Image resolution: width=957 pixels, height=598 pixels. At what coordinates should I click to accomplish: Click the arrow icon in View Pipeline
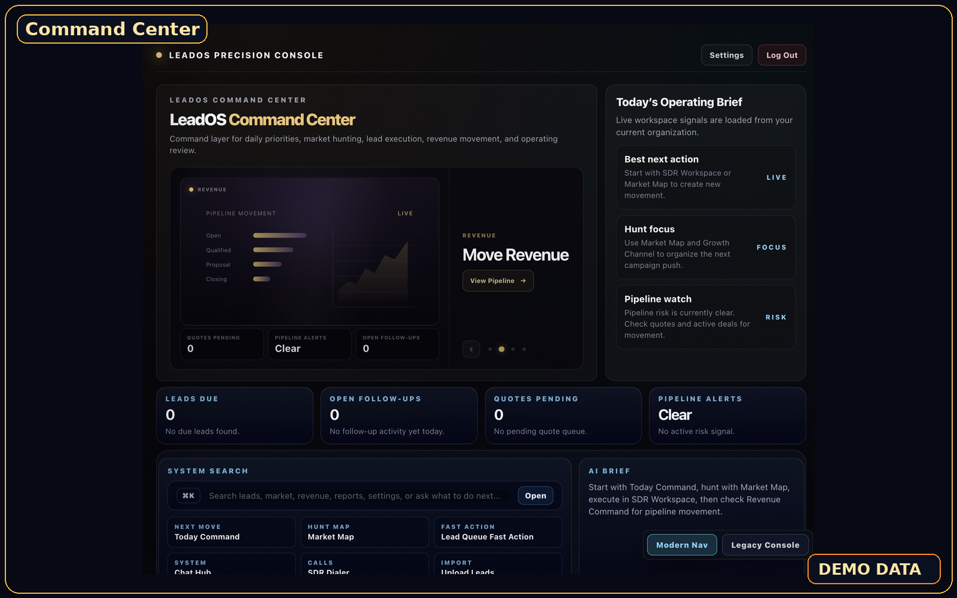coord(523,281)
